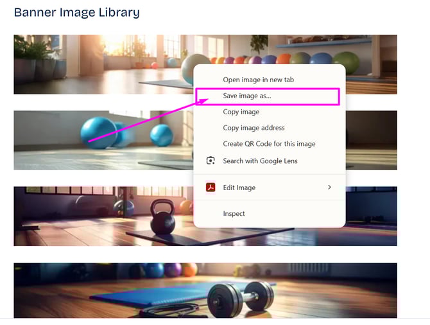Viewport: 430px width, 325px height.
Task: Choose 'Save image as...' from the menu
Action: pos(247,96)
